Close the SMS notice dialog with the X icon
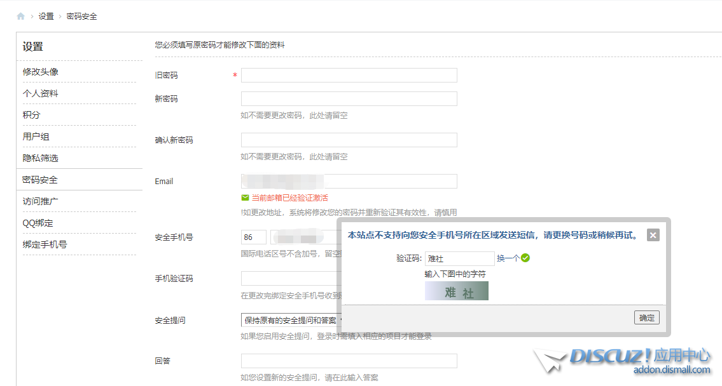The image size is (722, 386). [653, 235]
